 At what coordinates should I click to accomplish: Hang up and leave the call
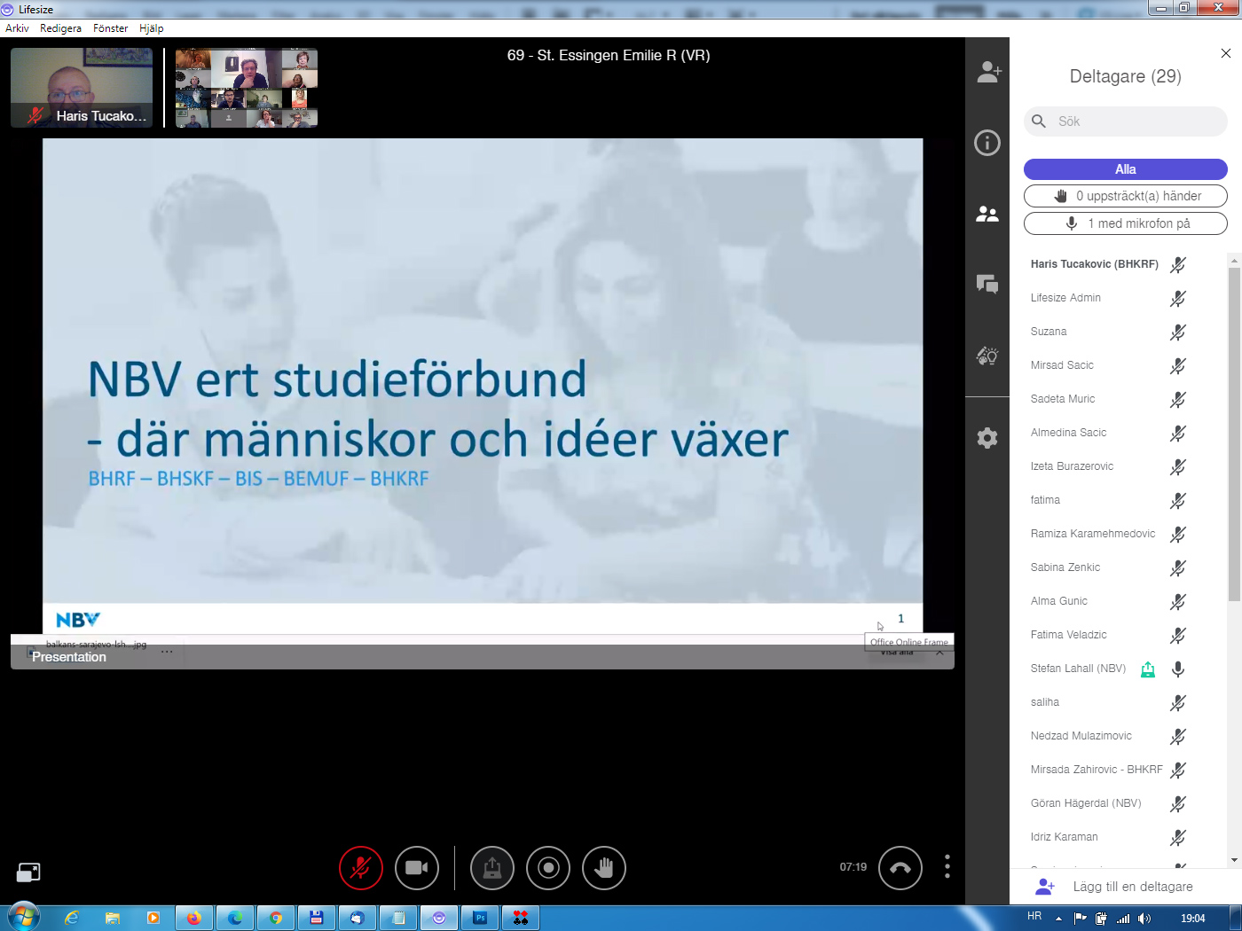click(900, 868)
